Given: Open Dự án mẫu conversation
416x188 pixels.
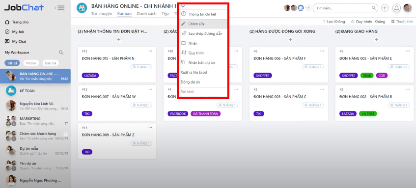Looking at the screenshot, I should (x=35, y=151).
